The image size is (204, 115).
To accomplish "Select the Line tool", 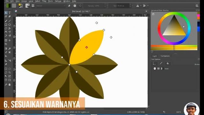I will 10,21.
